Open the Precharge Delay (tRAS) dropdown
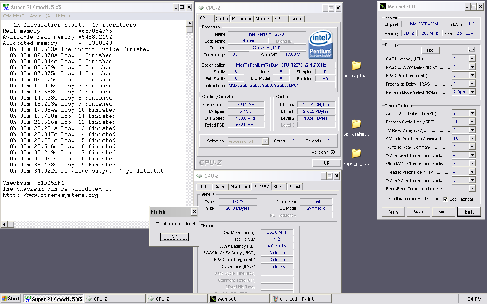The image size is (487, 304). click(472, 84)
